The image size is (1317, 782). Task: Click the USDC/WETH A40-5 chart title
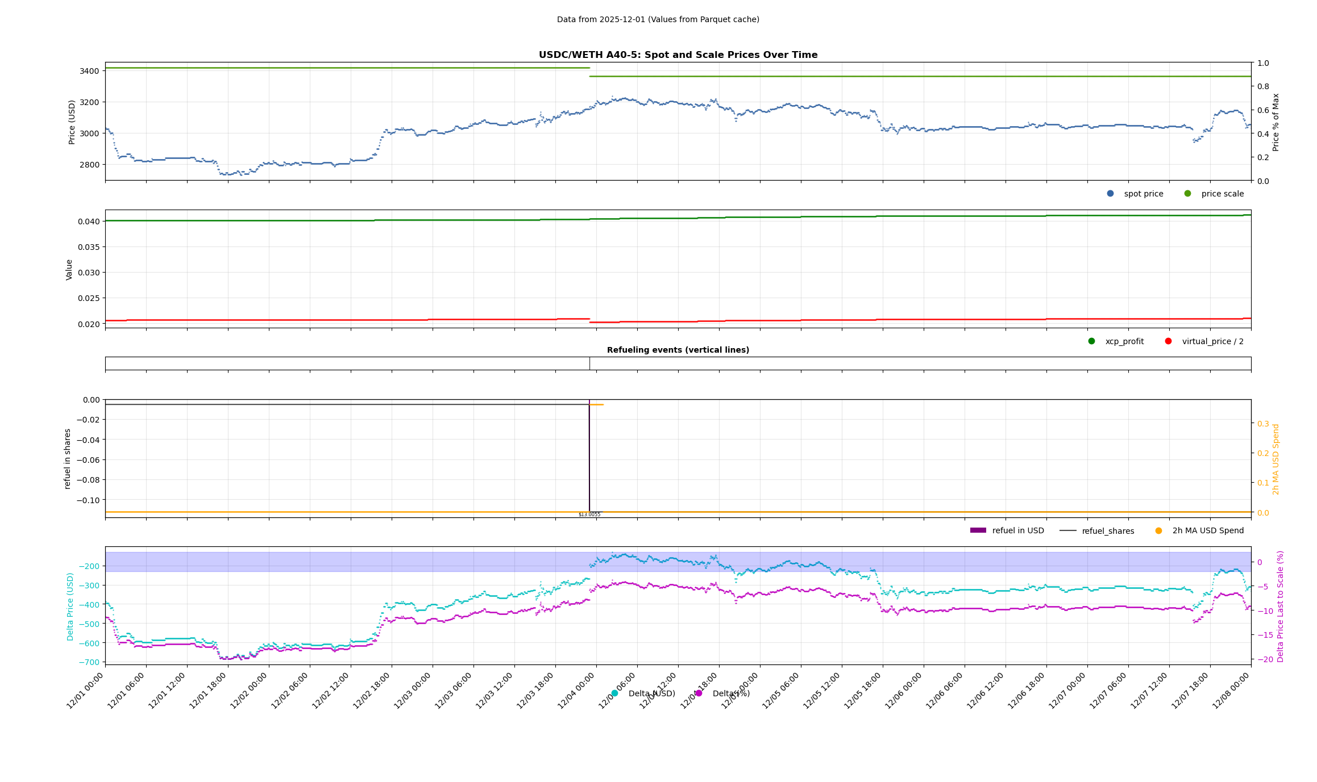point(678,55)
